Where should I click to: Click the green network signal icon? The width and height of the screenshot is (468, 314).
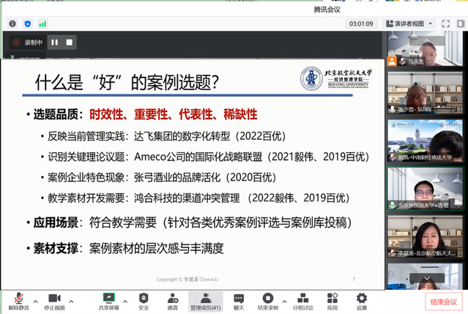pyautogui.click(x=42, y=23)
